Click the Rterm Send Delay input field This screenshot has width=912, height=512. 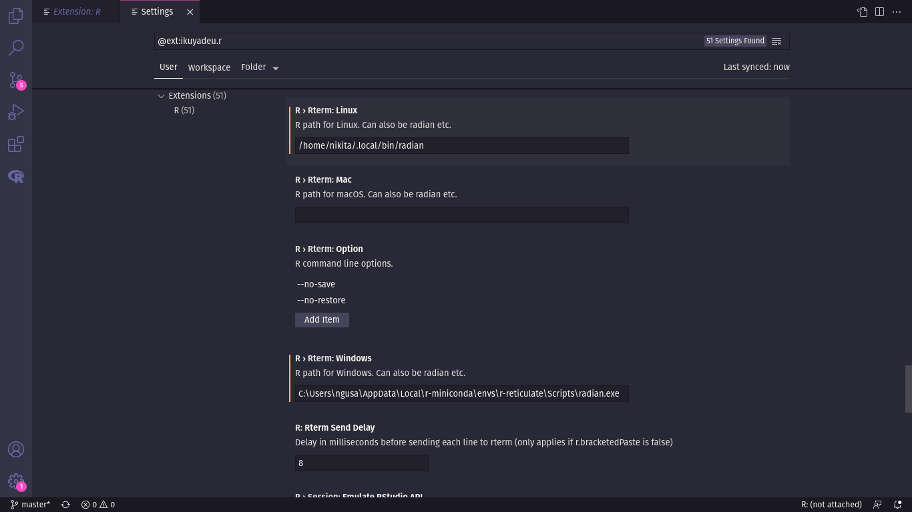tap(361, 463)
